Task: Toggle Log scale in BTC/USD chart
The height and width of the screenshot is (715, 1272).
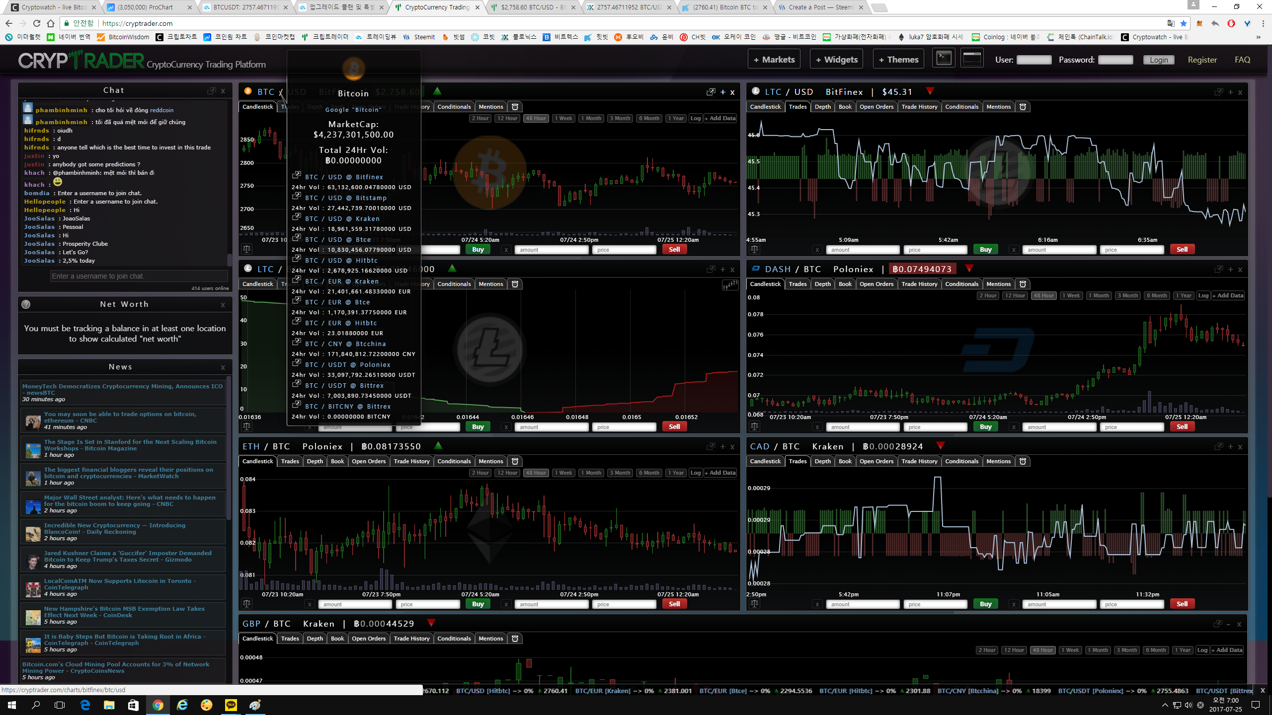Action: [x=696, y=118]
